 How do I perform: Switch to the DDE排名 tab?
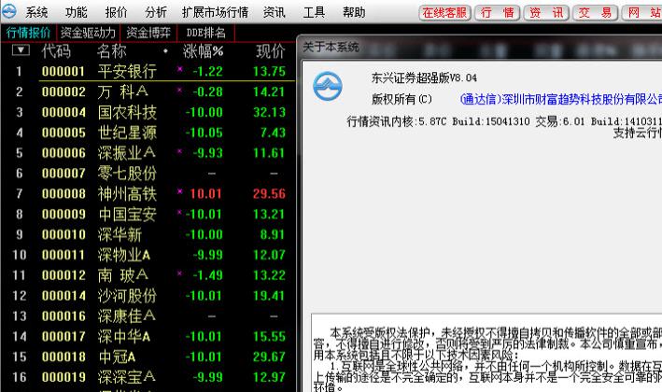tap(205, 33)
